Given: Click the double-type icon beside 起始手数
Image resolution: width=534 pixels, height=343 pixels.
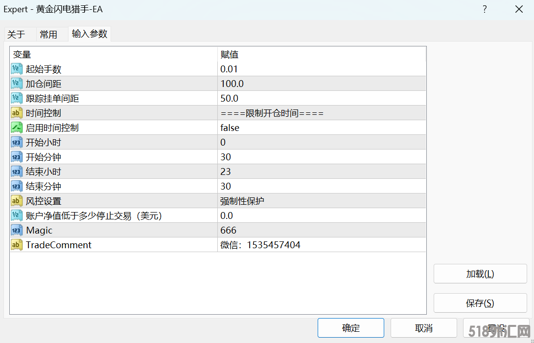Looking at the screenshot, I should pyautogui.click(x=16, y=69).
